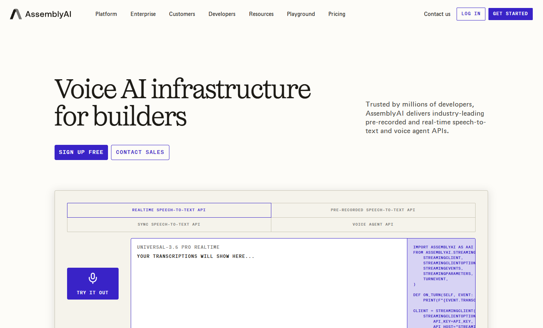Go to the Customers page
543x328 pixels.
click(182, 14)
